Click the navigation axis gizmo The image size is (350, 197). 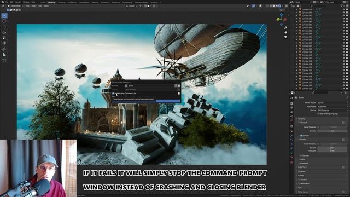pos(281,19)
